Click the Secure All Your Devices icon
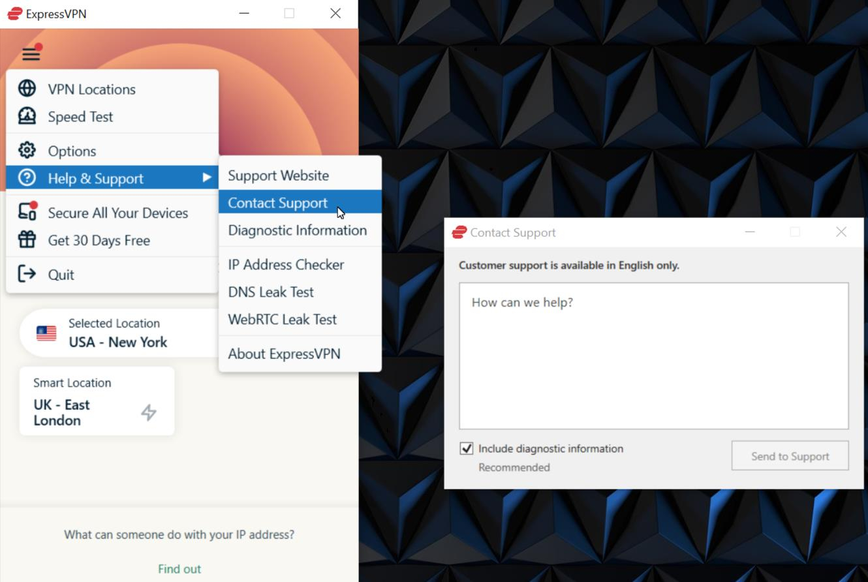 (x=27, y=212)
